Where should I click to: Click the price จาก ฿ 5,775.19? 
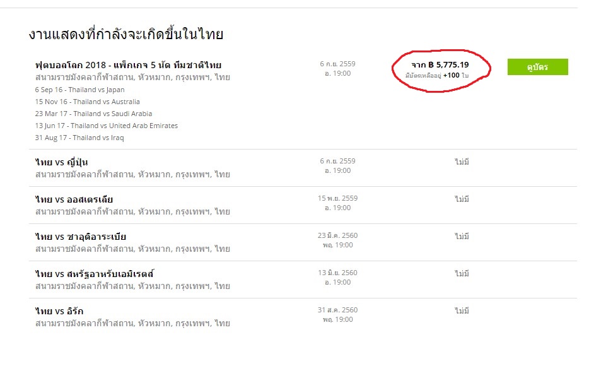tap(440, 64)
